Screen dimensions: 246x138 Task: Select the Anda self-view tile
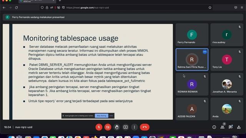[227, 109]
